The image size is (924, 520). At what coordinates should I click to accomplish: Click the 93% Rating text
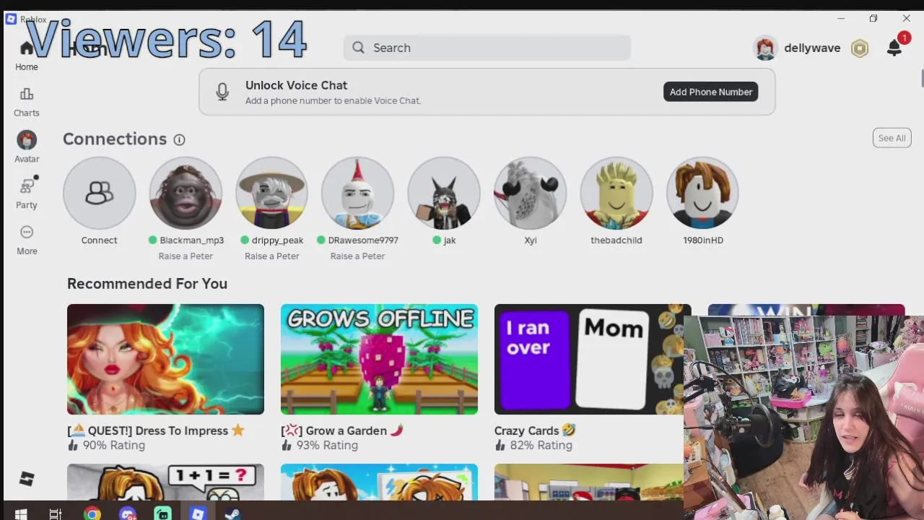327,446
